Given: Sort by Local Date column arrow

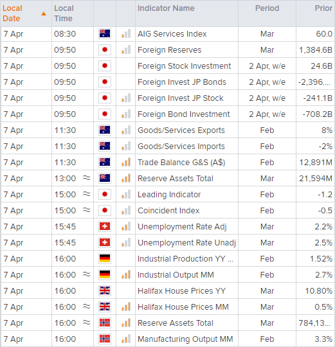Looking at the screenshot, I should pos(44,13).
